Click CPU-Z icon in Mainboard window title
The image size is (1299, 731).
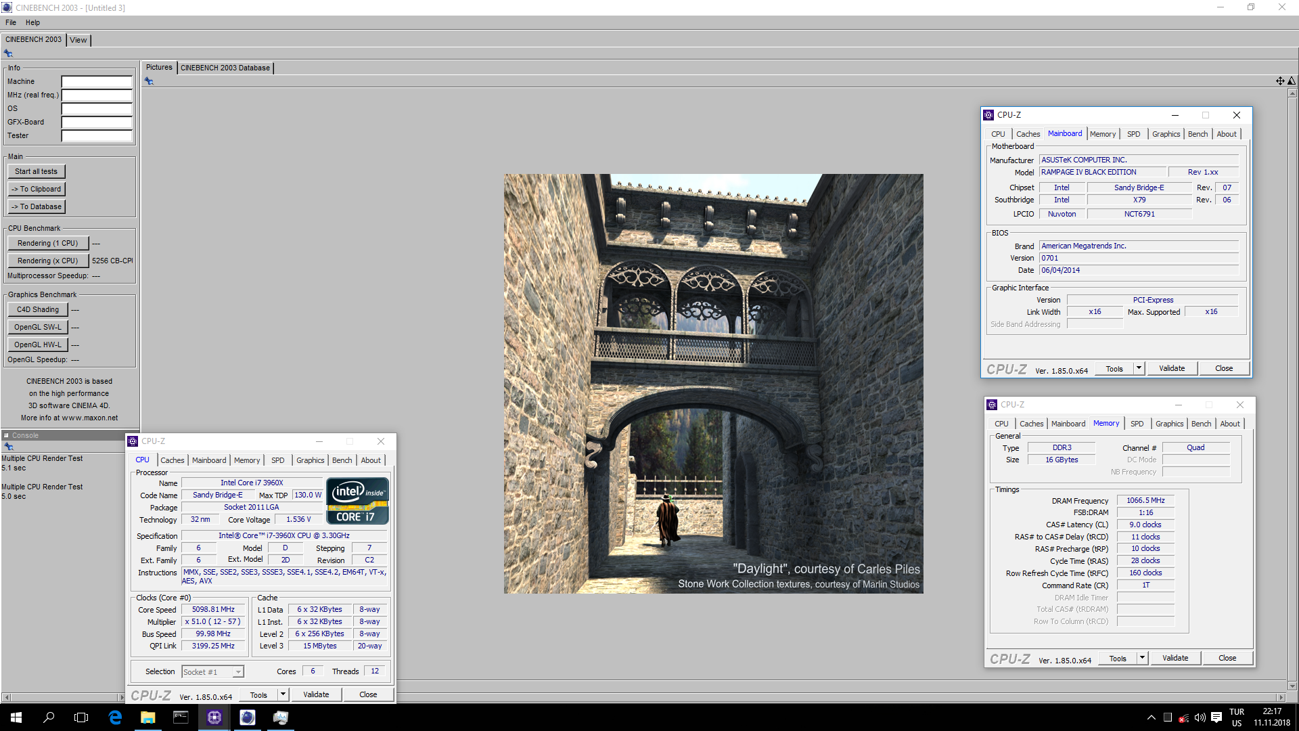(988, 115)
